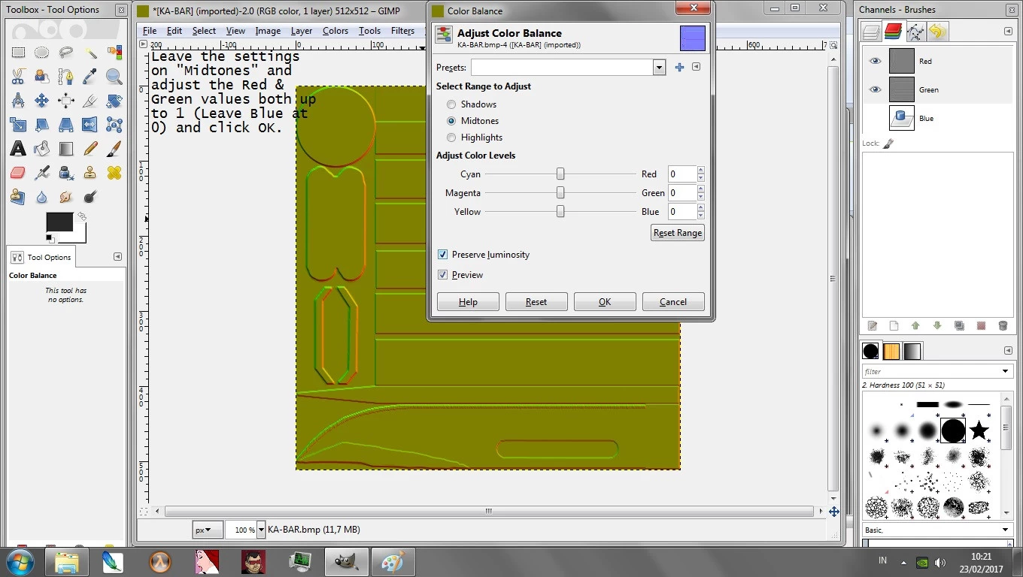Switch to the Layers dock tab
The width and height of the screenshot is (1023, 577).
coord(871,32)
